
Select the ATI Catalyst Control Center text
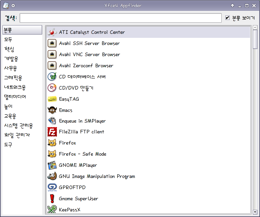click(x=92, y=32)
